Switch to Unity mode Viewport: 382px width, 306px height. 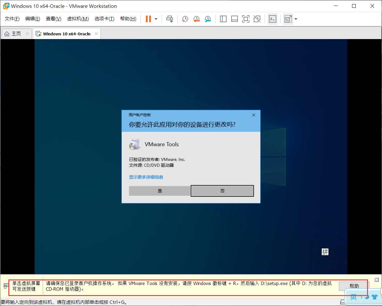point(257,19)
